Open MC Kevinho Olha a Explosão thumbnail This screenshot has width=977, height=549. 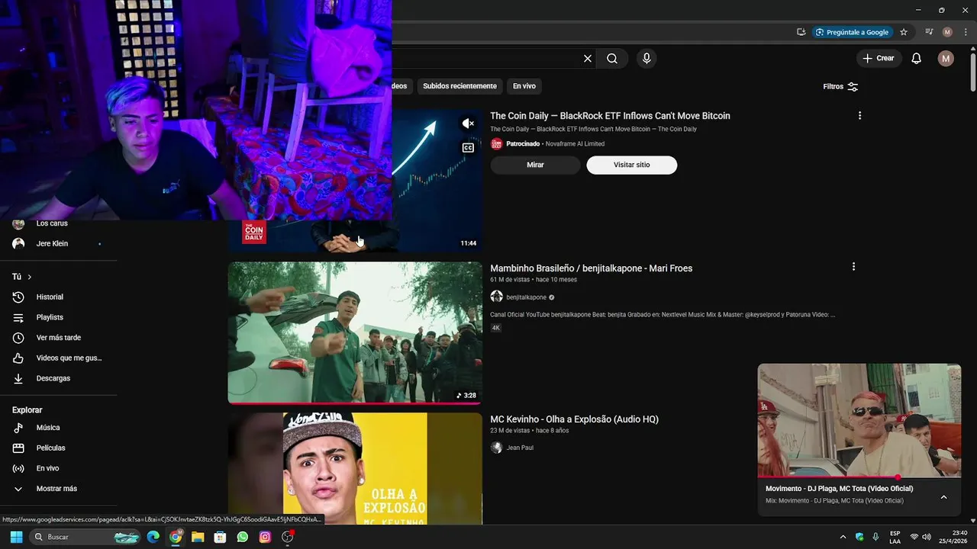tap(355, 469)
